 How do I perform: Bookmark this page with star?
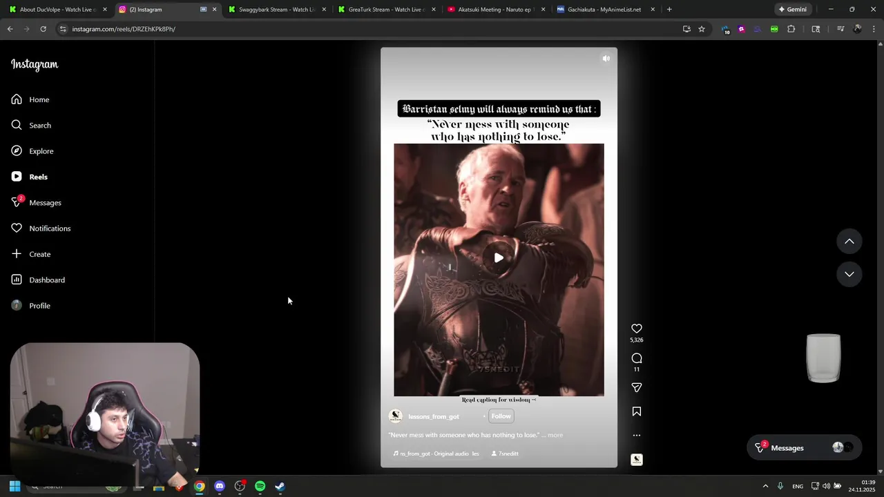[702, 29]
